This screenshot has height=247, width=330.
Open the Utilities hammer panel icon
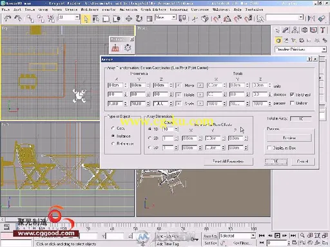click(323, 30)
